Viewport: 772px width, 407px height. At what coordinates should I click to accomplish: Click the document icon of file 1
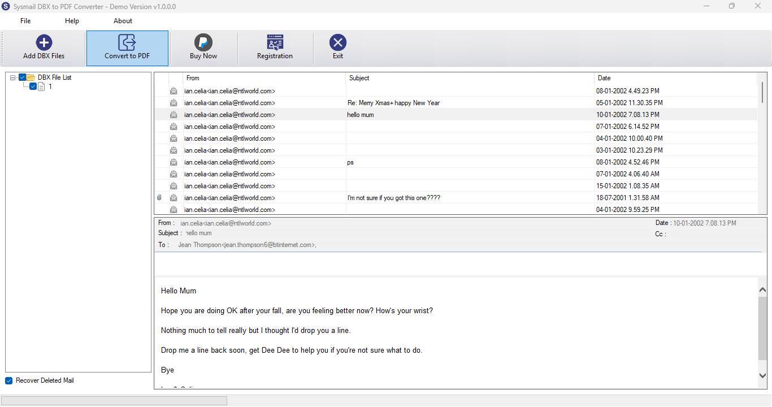(41, 86)
